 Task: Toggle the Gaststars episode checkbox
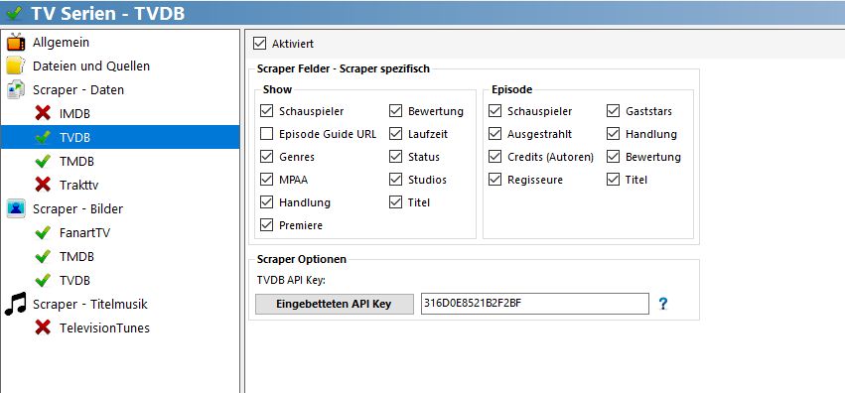tap(613, 111)
